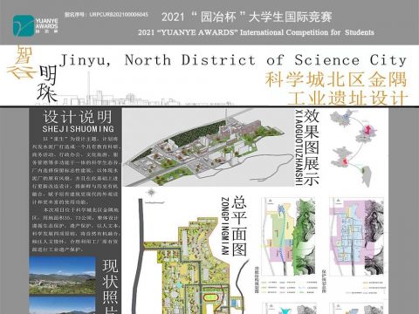
Task: Click heading 'Jinyu, North District of Science City'
Action: pos(233,60)
